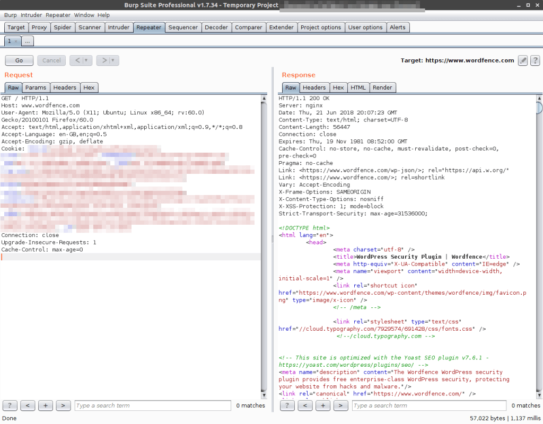Open the Intruder menu in menu bar

(x=31, y=15)
